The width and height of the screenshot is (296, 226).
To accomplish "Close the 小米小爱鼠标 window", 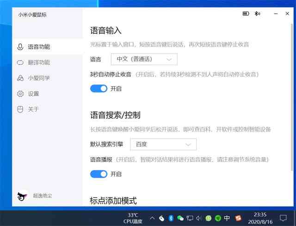I will coord(287,13).
